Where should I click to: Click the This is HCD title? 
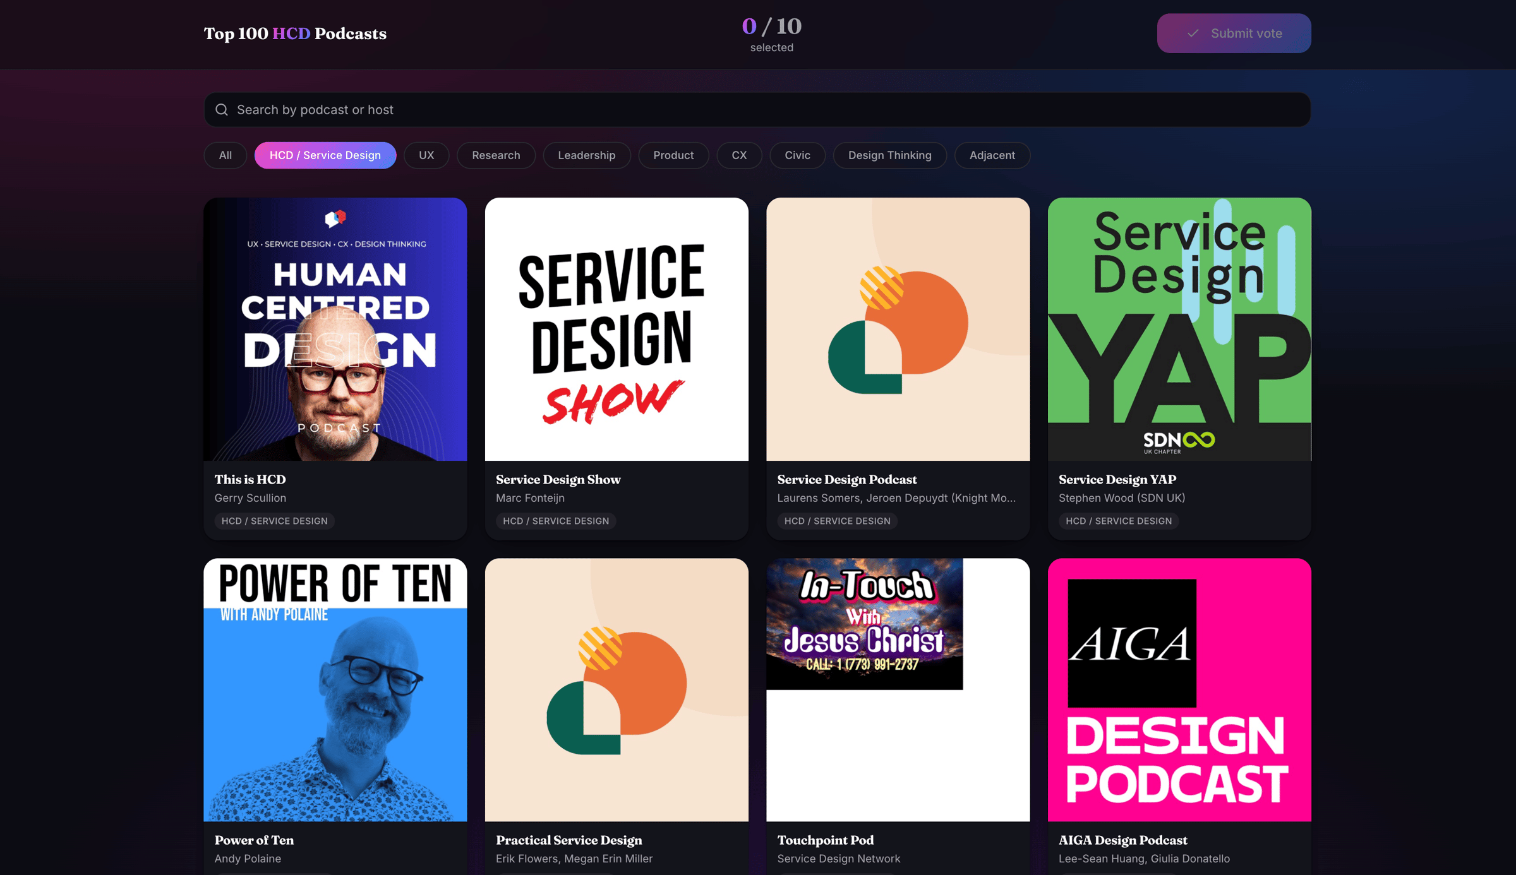(250, 479)
